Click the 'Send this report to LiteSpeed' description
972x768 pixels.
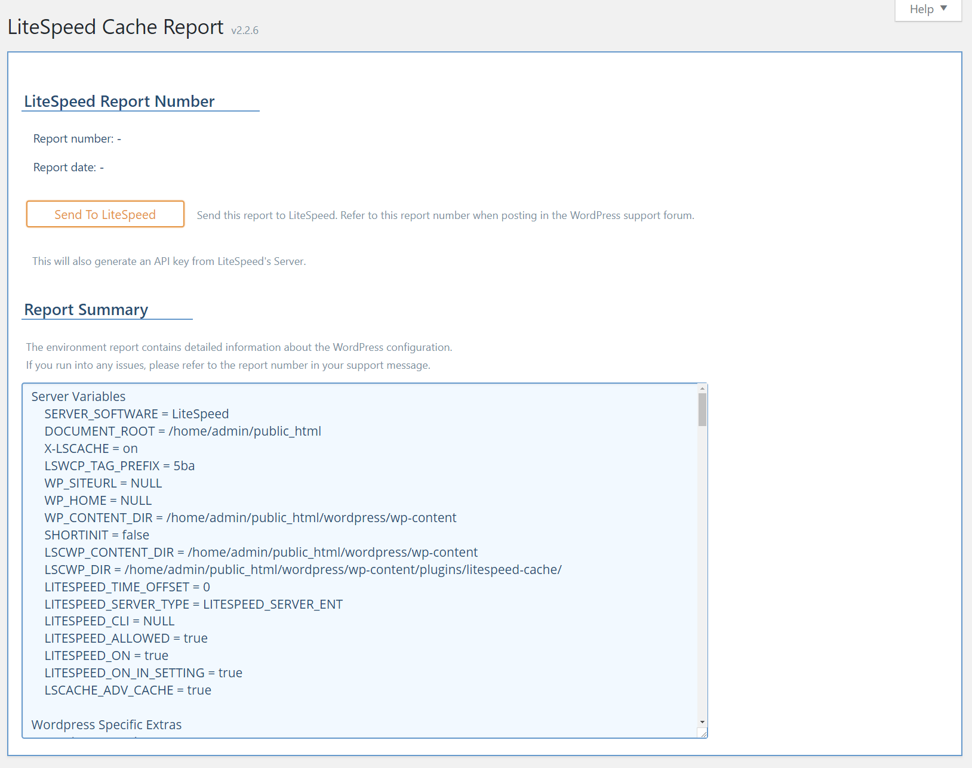445,215
